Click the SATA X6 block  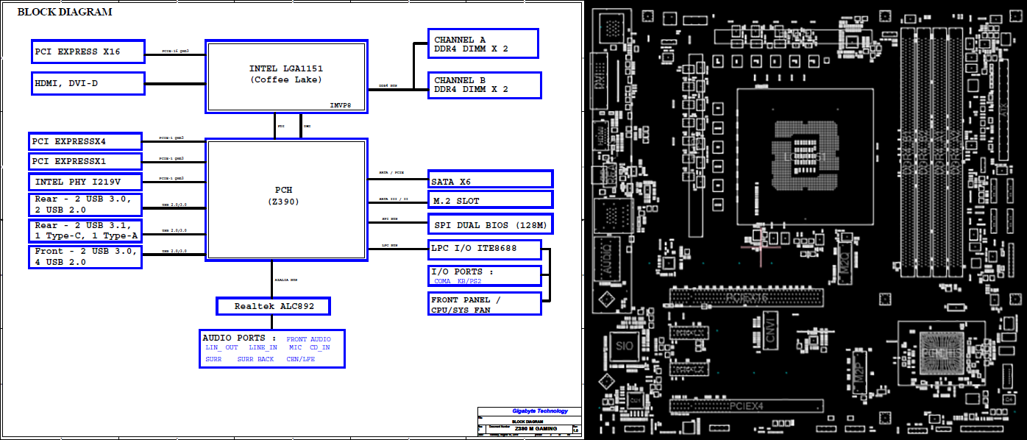pyautogui.click(x=490, y=180)
